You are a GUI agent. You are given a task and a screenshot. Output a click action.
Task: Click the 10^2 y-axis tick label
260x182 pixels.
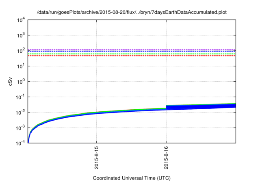coord(21,50)
